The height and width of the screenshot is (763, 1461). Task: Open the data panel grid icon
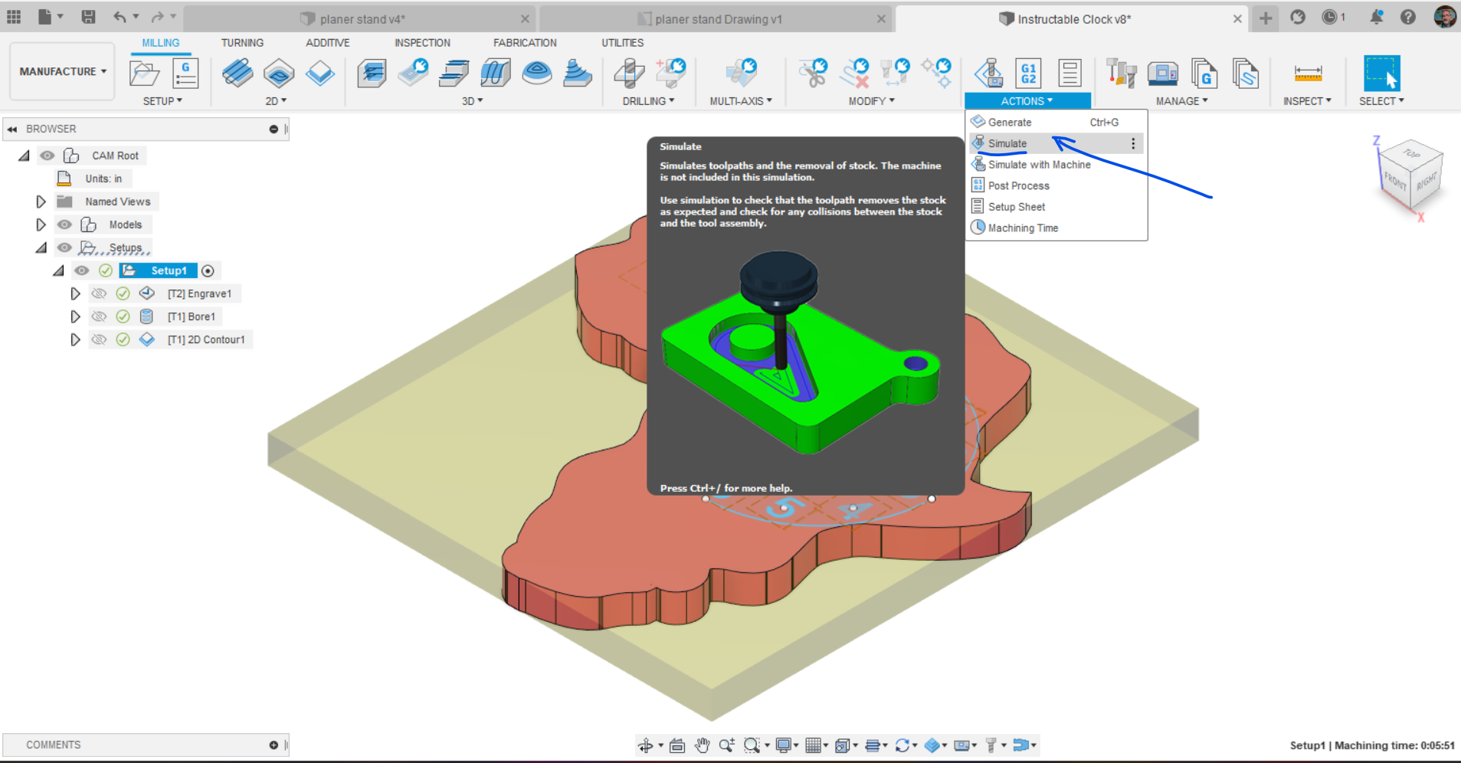coord(14,17)
